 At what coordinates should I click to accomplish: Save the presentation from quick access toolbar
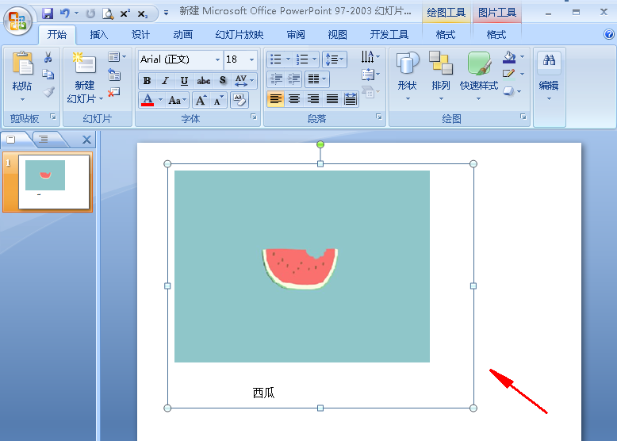point(48,13)
